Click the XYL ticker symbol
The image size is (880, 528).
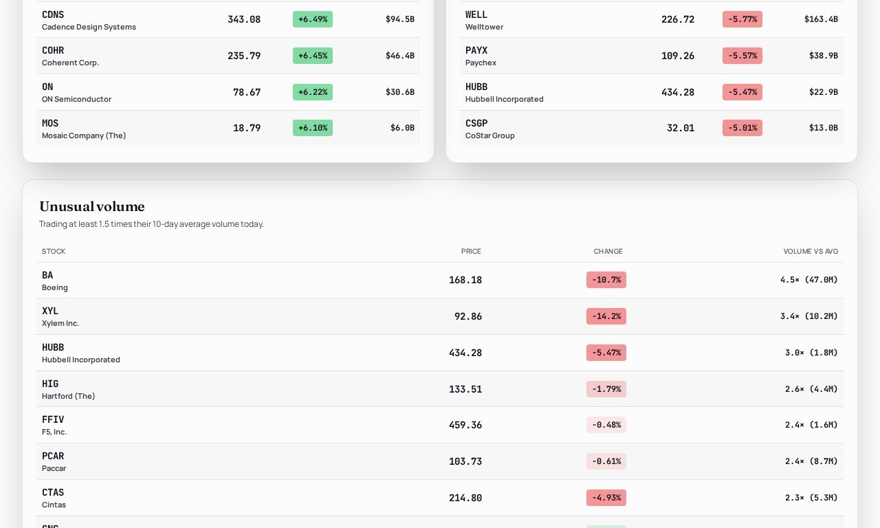[x=50, y=311]
